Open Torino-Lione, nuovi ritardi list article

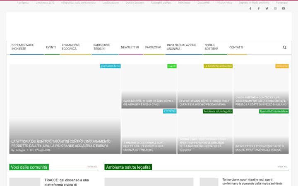pos(252,181)
